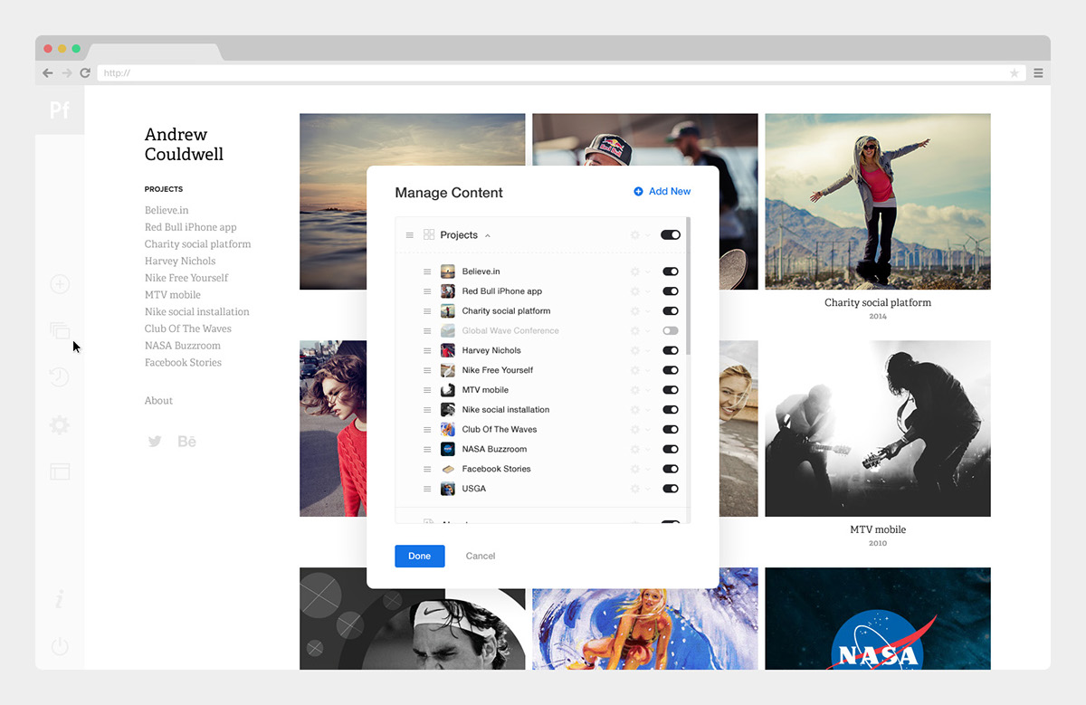Enable the Global Wave Conference toggle
This screenshot has width=1086, height=705.
point(671,331)
